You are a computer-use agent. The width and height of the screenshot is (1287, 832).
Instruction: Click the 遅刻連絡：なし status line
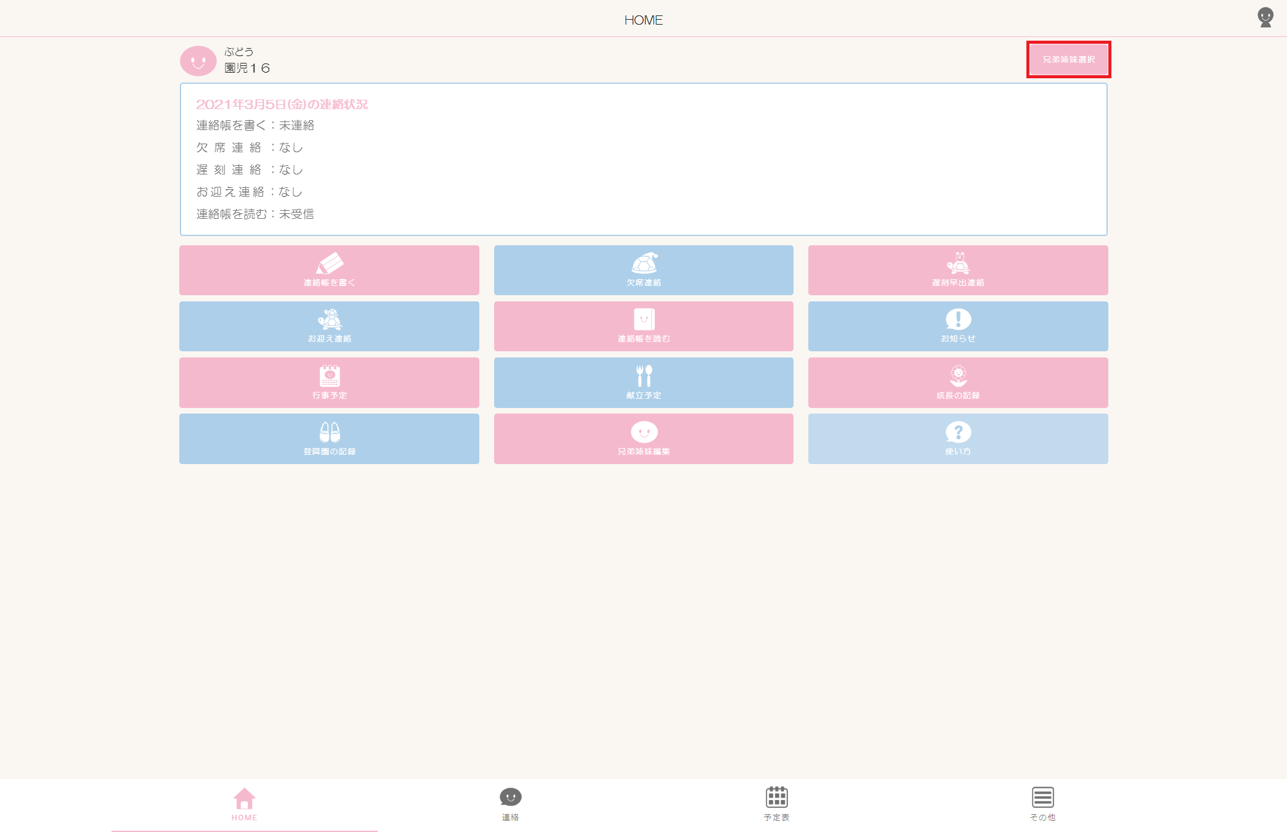coord(250,170)
